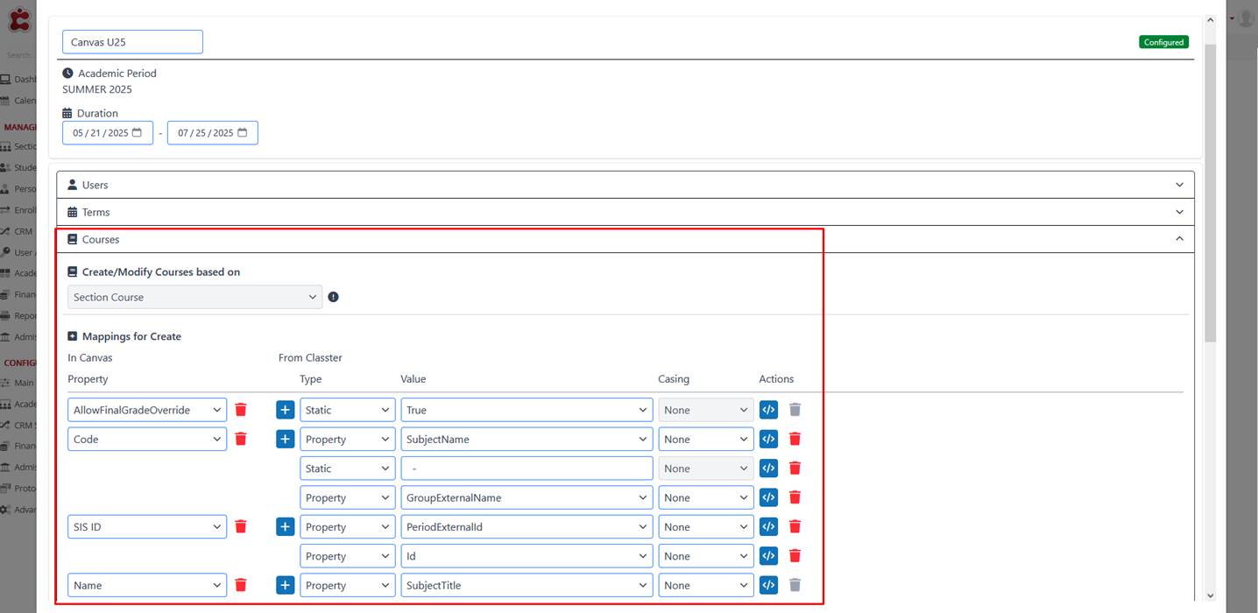
Task: Delete the AllowFinalGradeOverride property mapping
Action: [241, 410]
